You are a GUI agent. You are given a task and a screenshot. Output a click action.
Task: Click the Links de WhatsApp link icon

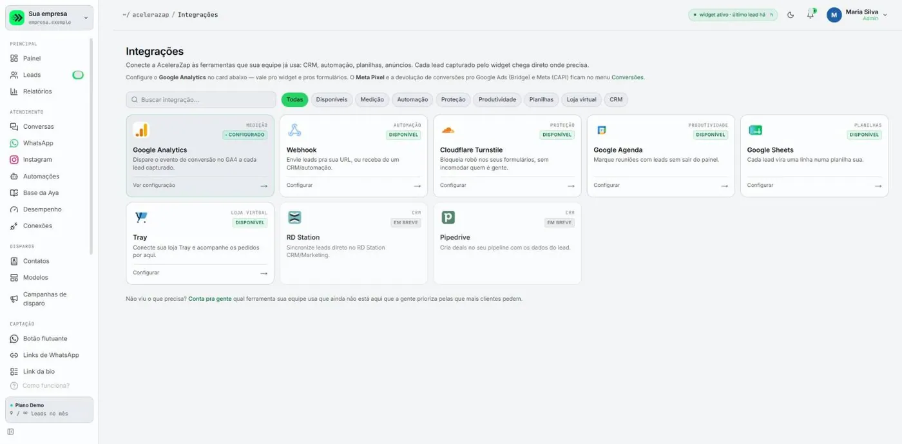(x=14, y=355)
